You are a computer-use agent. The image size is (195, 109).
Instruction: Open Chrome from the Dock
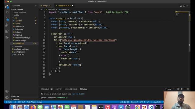pyautogui.click(x=137, y=107)
